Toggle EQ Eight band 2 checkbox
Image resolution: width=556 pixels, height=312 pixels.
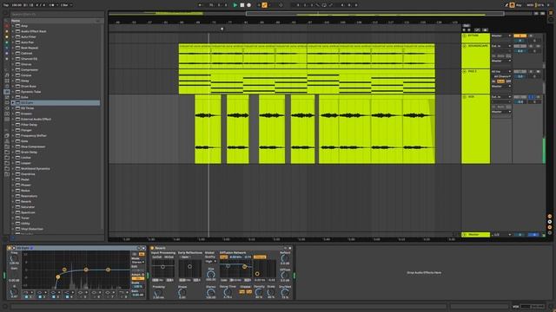(40, 297)
